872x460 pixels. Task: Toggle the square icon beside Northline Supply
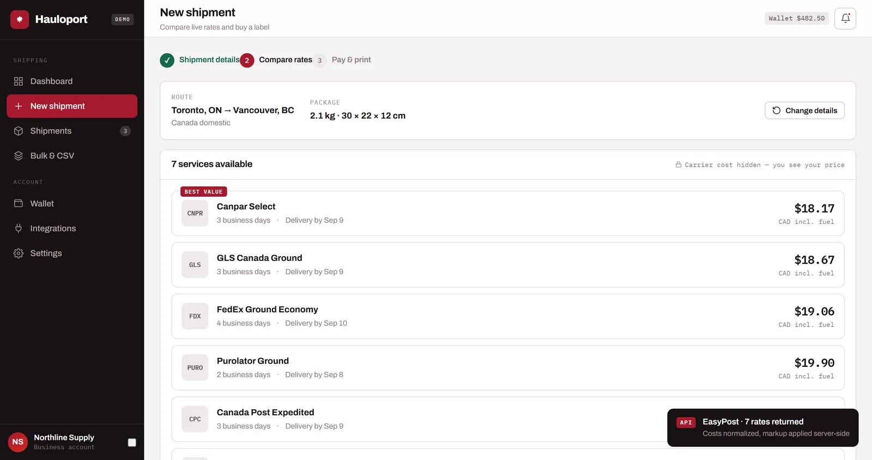pyautogui.click(x=132, y=443)
